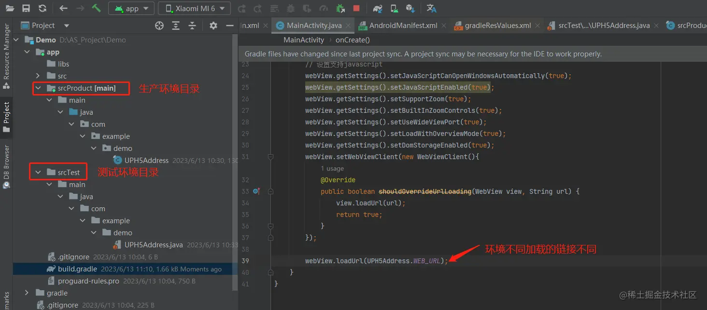Viewport: 707px width, 310px height.
Task: Click the Save All toolbar icon
Action: (x=26, y=8)
